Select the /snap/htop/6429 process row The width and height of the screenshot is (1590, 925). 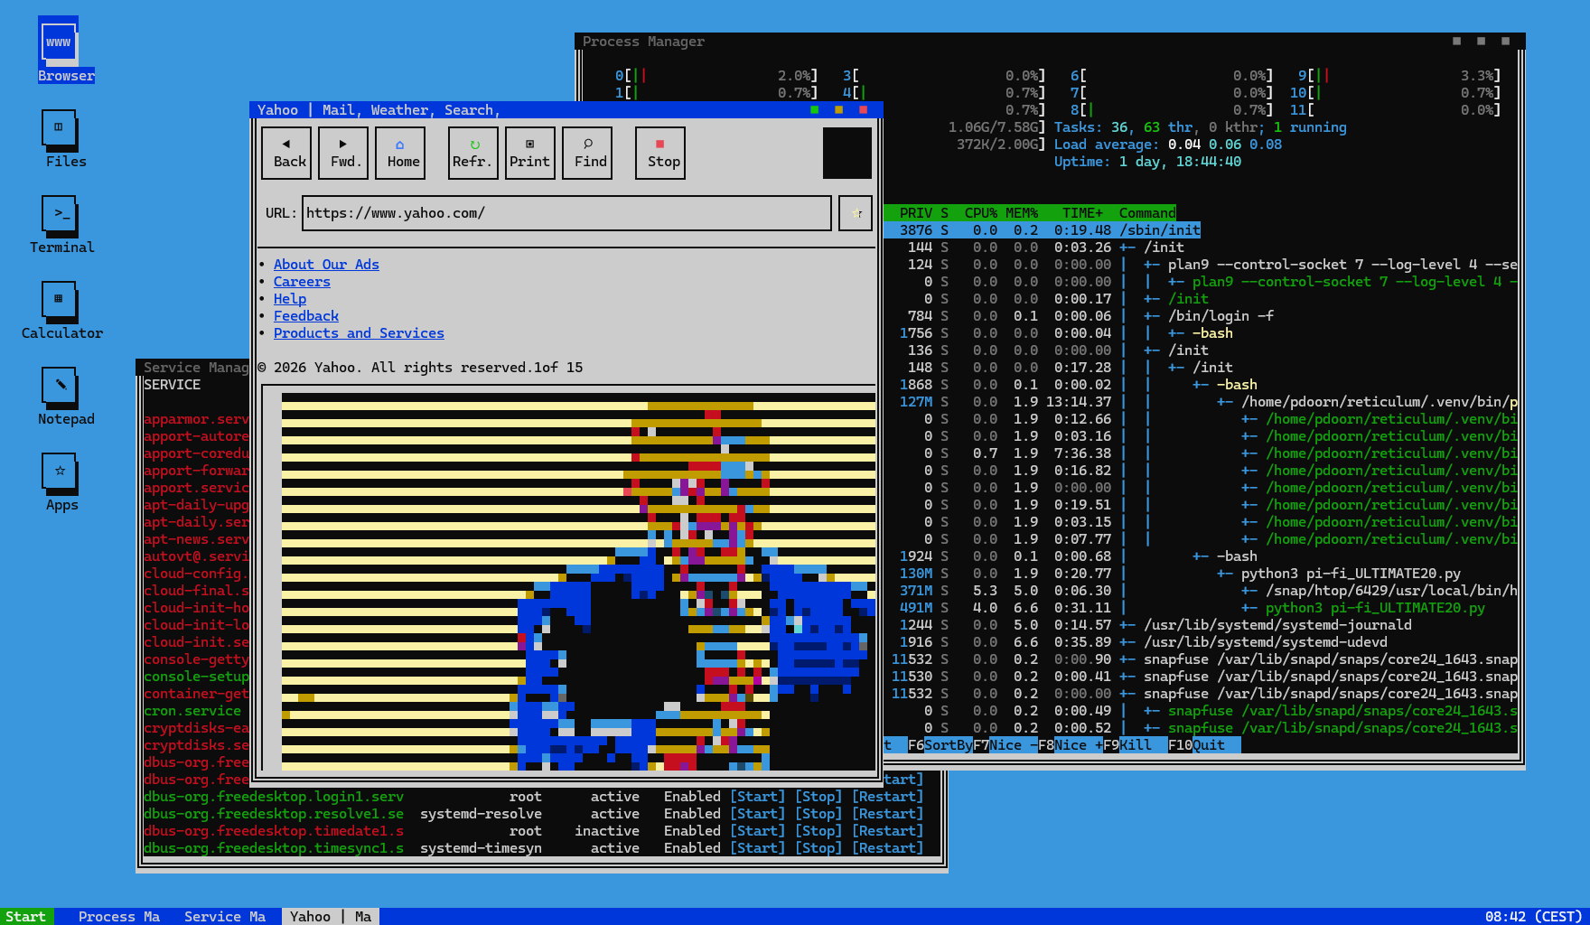[x=1201, y=591]
